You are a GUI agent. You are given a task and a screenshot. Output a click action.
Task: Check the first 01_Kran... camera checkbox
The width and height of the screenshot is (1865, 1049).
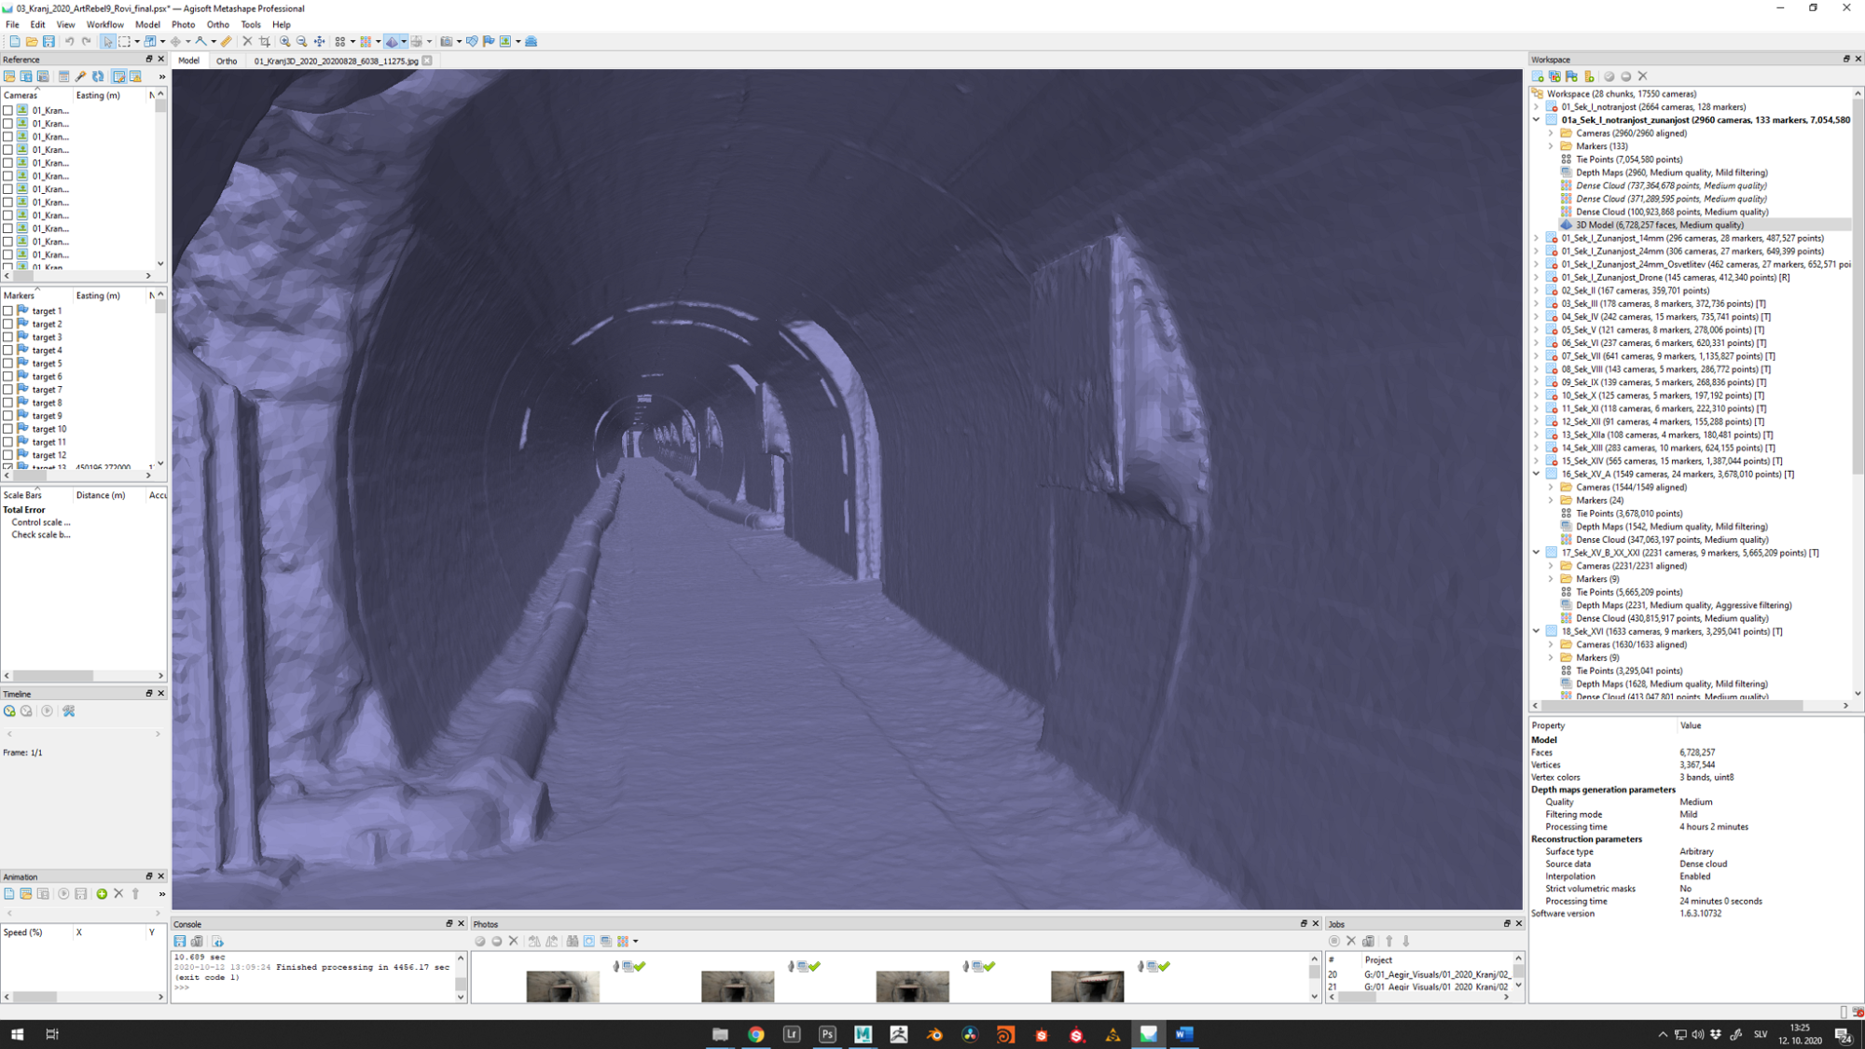pos(8,110)
